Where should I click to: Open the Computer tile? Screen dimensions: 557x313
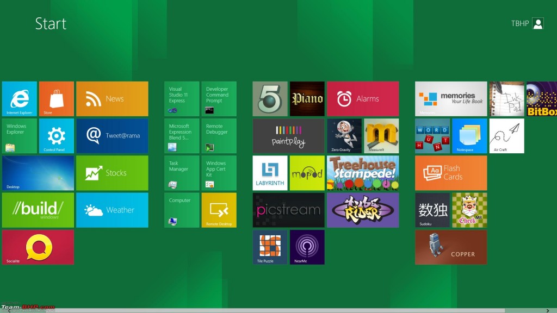point(182,210)
